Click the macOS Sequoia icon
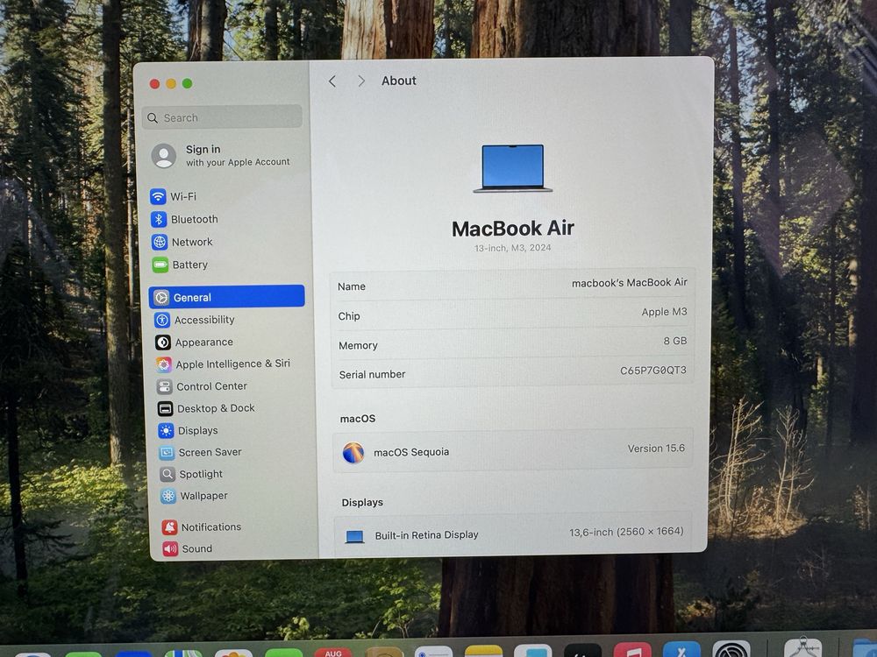 click(353, 453)
